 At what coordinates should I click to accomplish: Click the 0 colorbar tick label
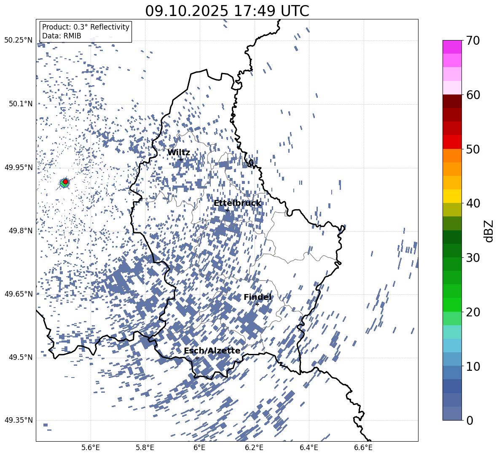[470, 420]
